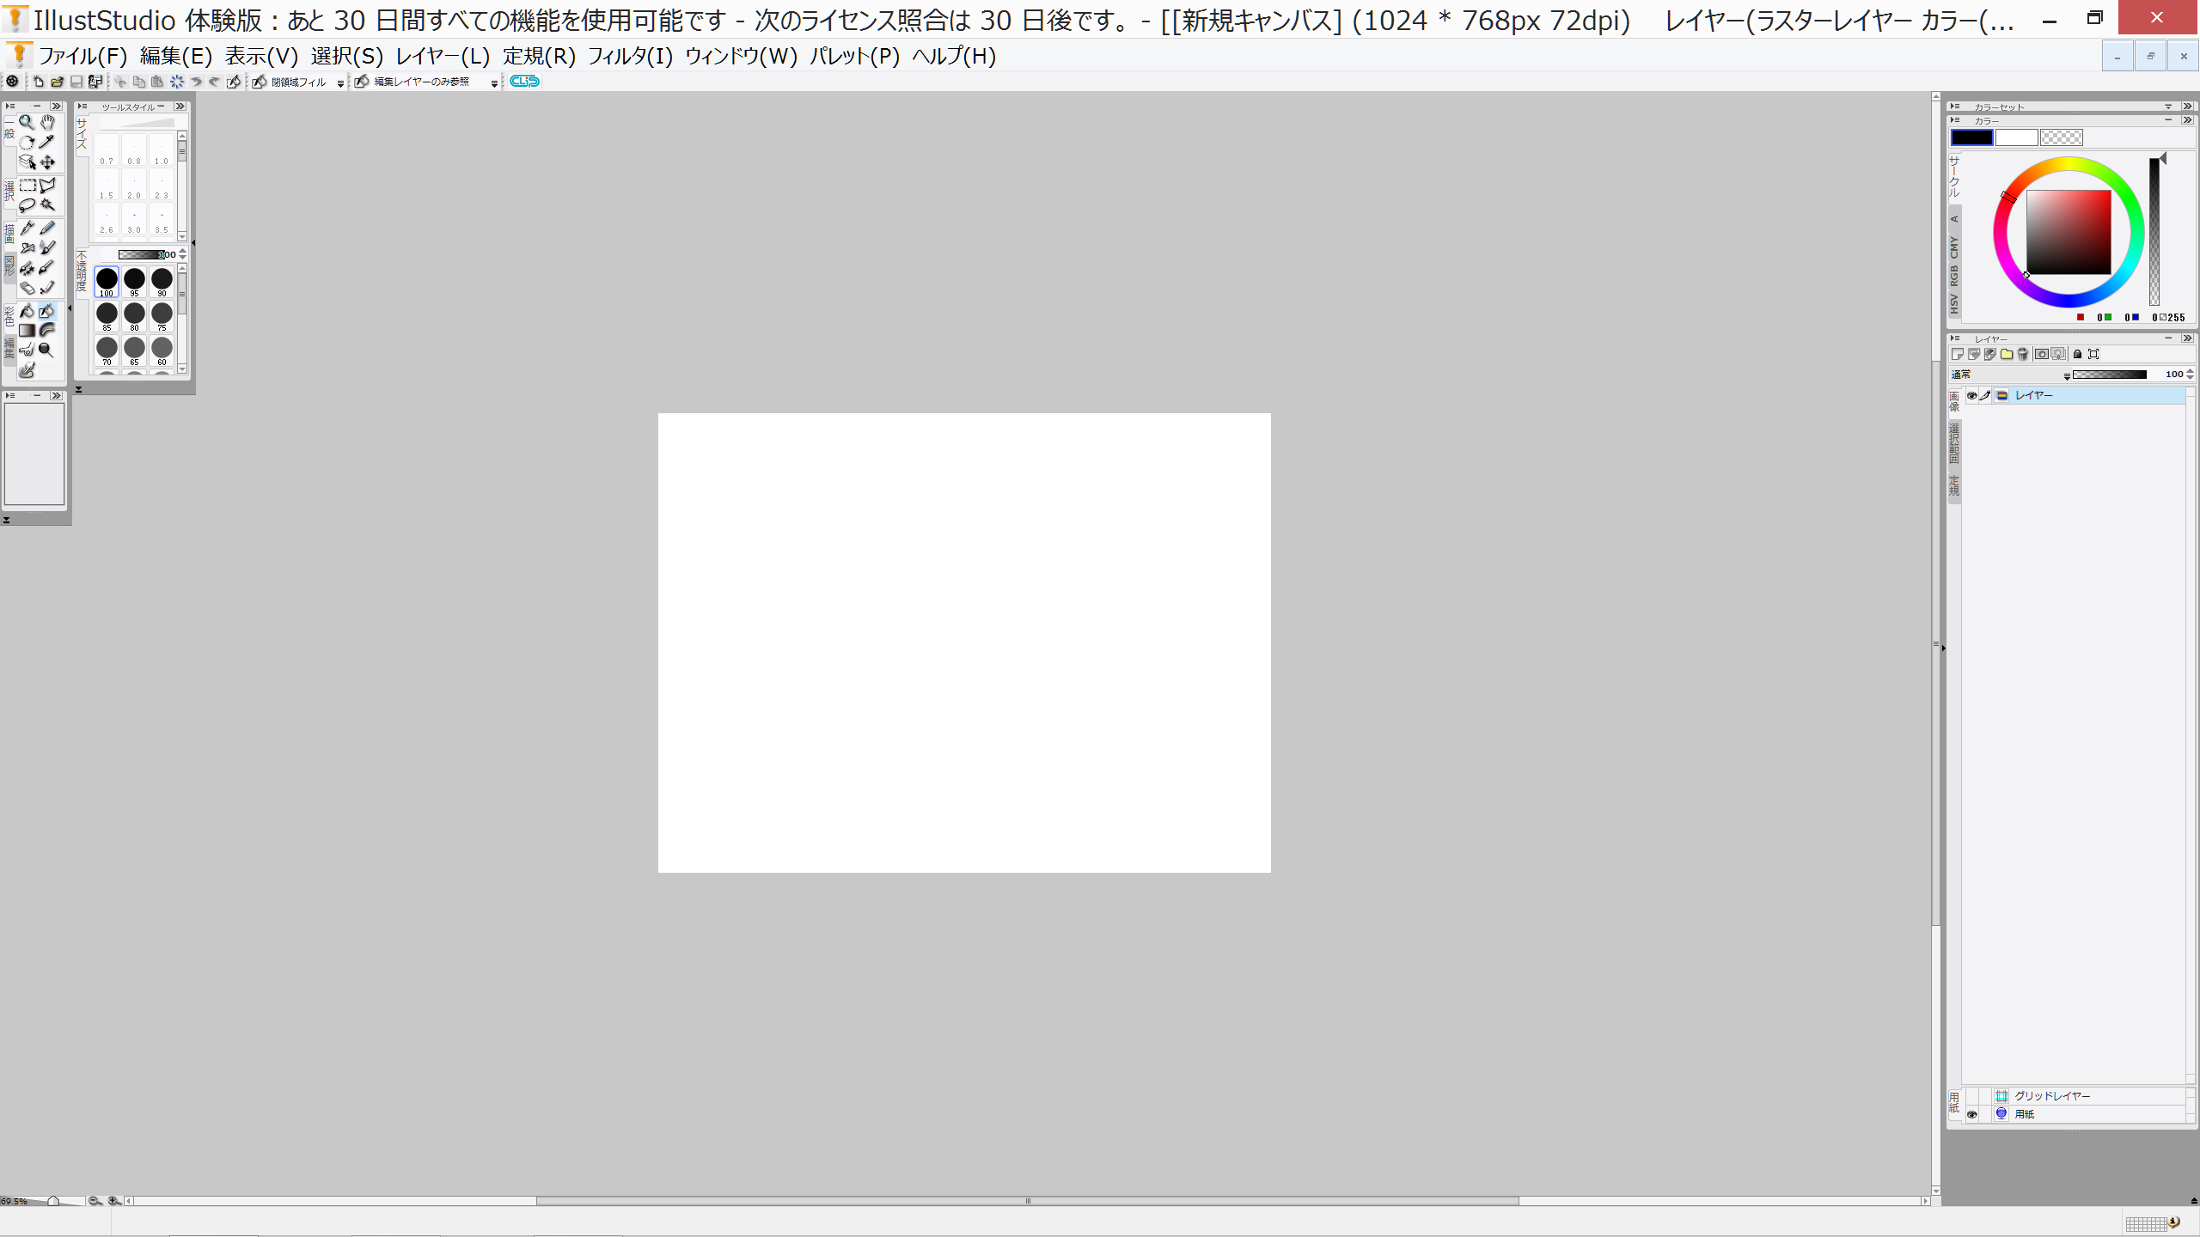This screenshot has height=1237, width=2200.
Task: Select the Magic Wand tool
Action: point(48,205)
